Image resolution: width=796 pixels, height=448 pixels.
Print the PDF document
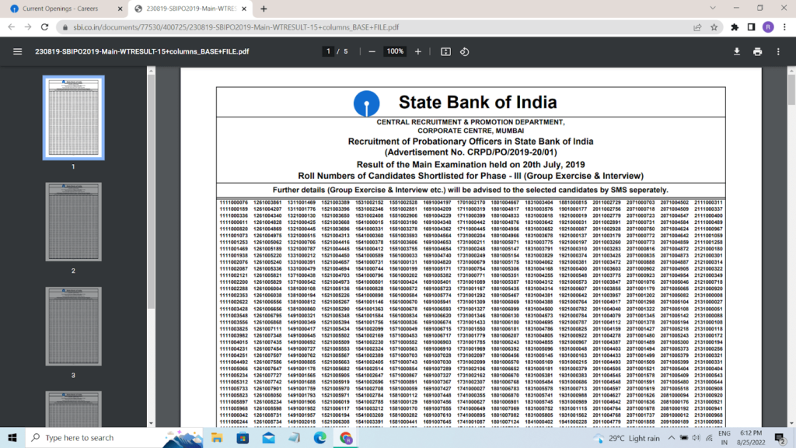point(758,51)
